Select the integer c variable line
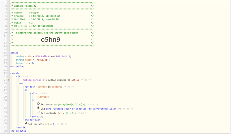Image resolution: width=232 pixels, height=134 pixels. 25,63
